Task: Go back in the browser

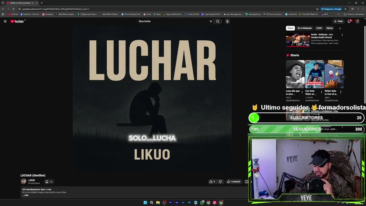Action: 3,9
